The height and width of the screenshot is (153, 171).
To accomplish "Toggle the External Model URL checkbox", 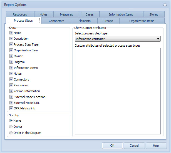I will tap(11, 103).
